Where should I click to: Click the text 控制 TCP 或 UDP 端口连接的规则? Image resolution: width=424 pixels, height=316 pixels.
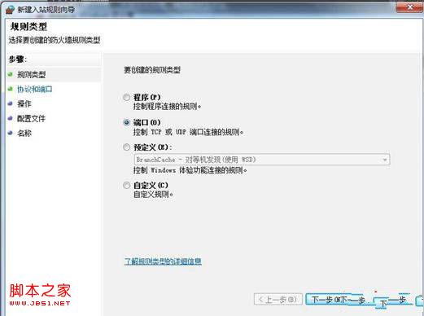(x=188, y=132)
